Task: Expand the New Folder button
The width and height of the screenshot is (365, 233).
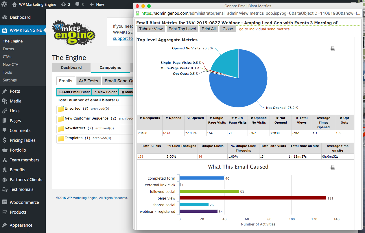Action: tap(105, 92)
